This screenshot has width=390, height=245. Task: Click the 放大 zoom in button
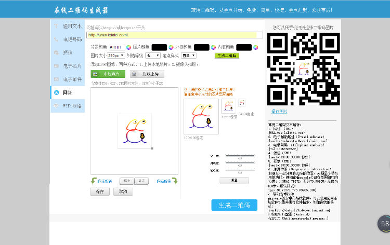tap(141, 181)
